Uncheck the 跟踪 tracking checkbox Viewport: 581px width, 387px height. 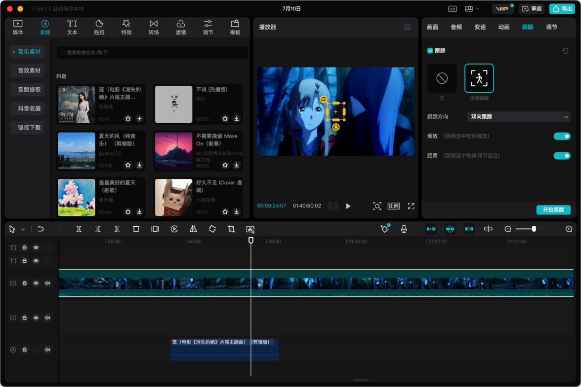[430, 51]
